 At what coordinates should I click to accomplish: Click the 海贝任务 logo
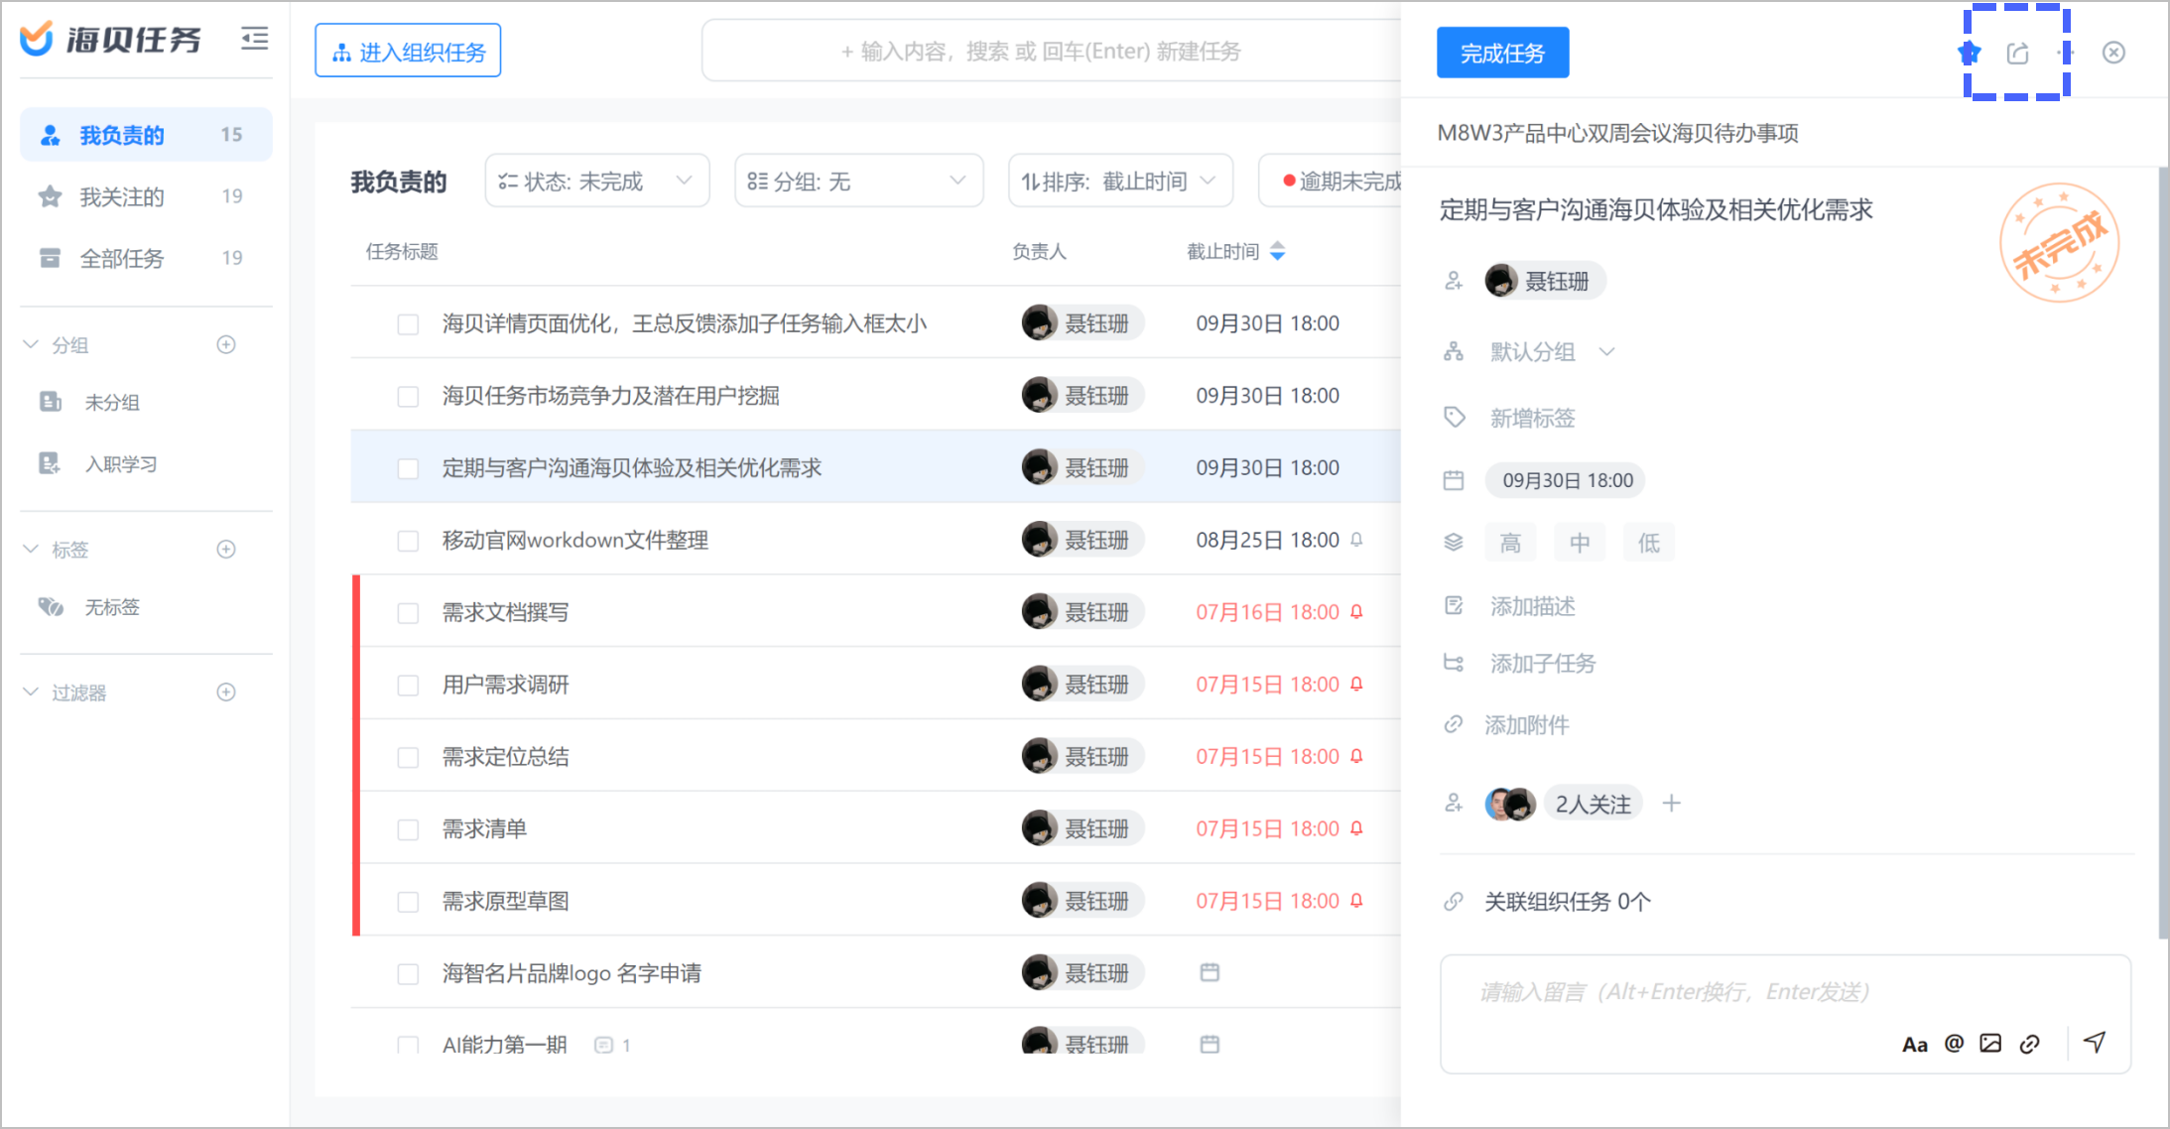pos(110,39)
